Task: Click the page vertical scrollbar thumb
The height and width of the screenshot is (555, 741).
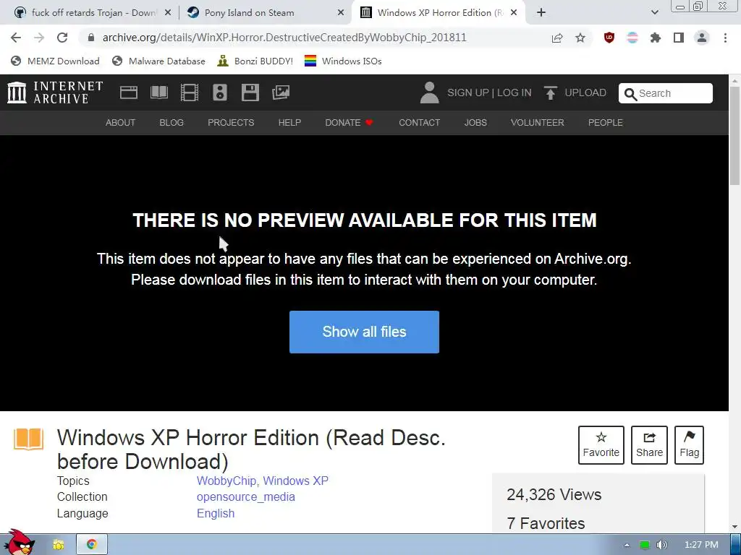Action: (x=735, y=137)
